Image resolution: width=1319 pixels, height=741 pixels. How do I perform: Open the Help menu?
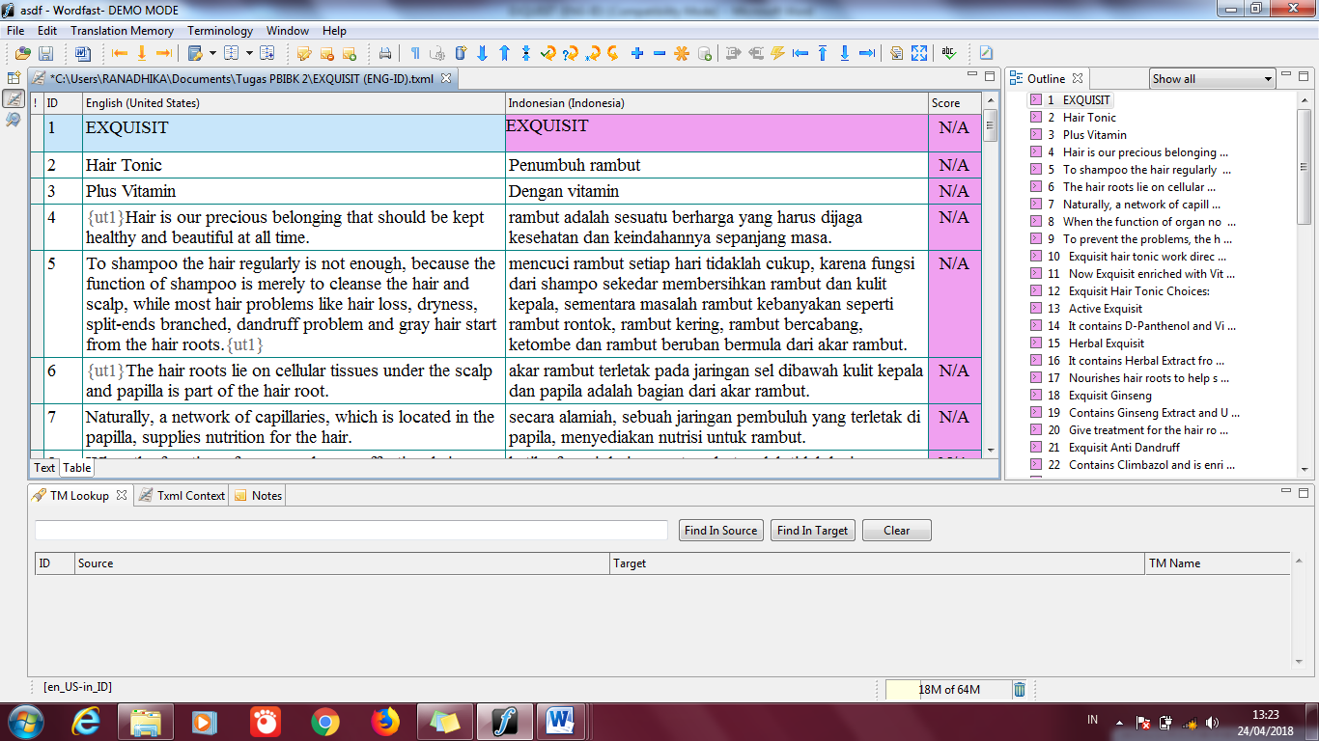[334, 31]
